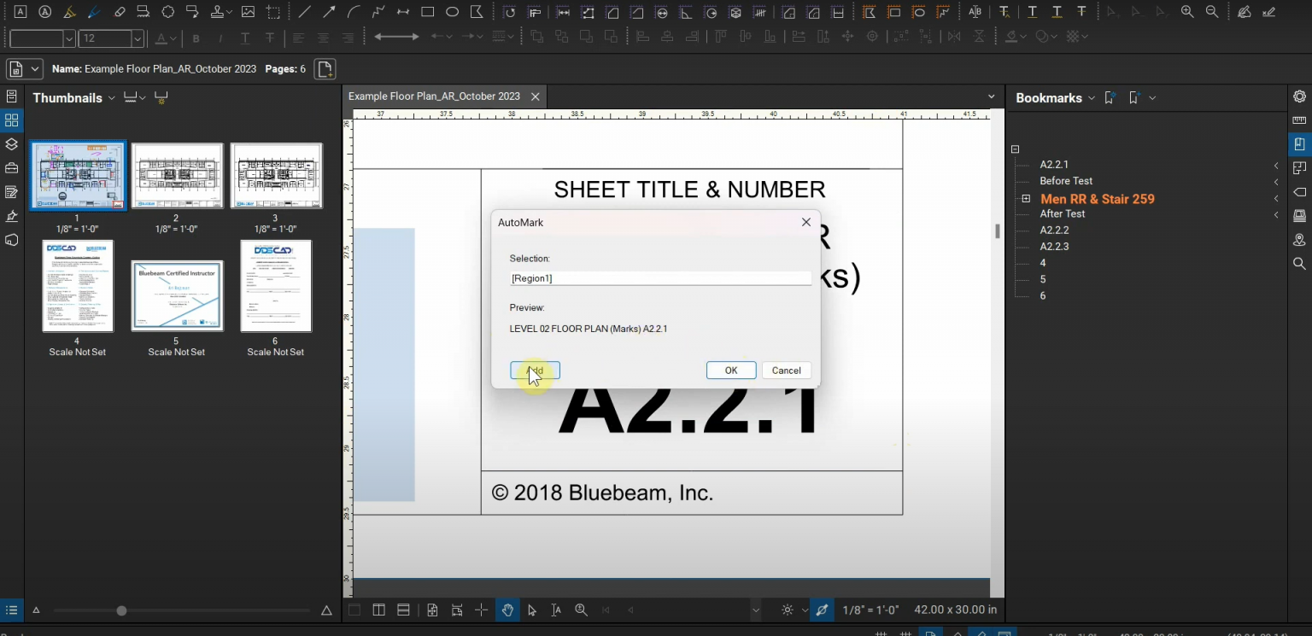Click the Selection field showing [Region1]

tap(659, 277)
